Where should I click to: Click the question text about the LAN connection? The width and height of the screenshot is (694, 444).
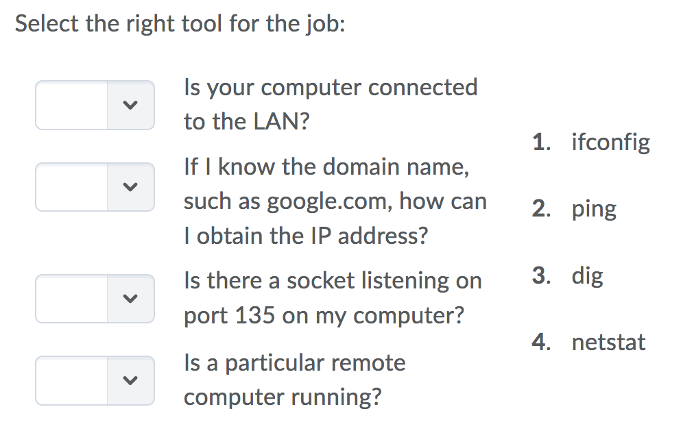(330, 104)
